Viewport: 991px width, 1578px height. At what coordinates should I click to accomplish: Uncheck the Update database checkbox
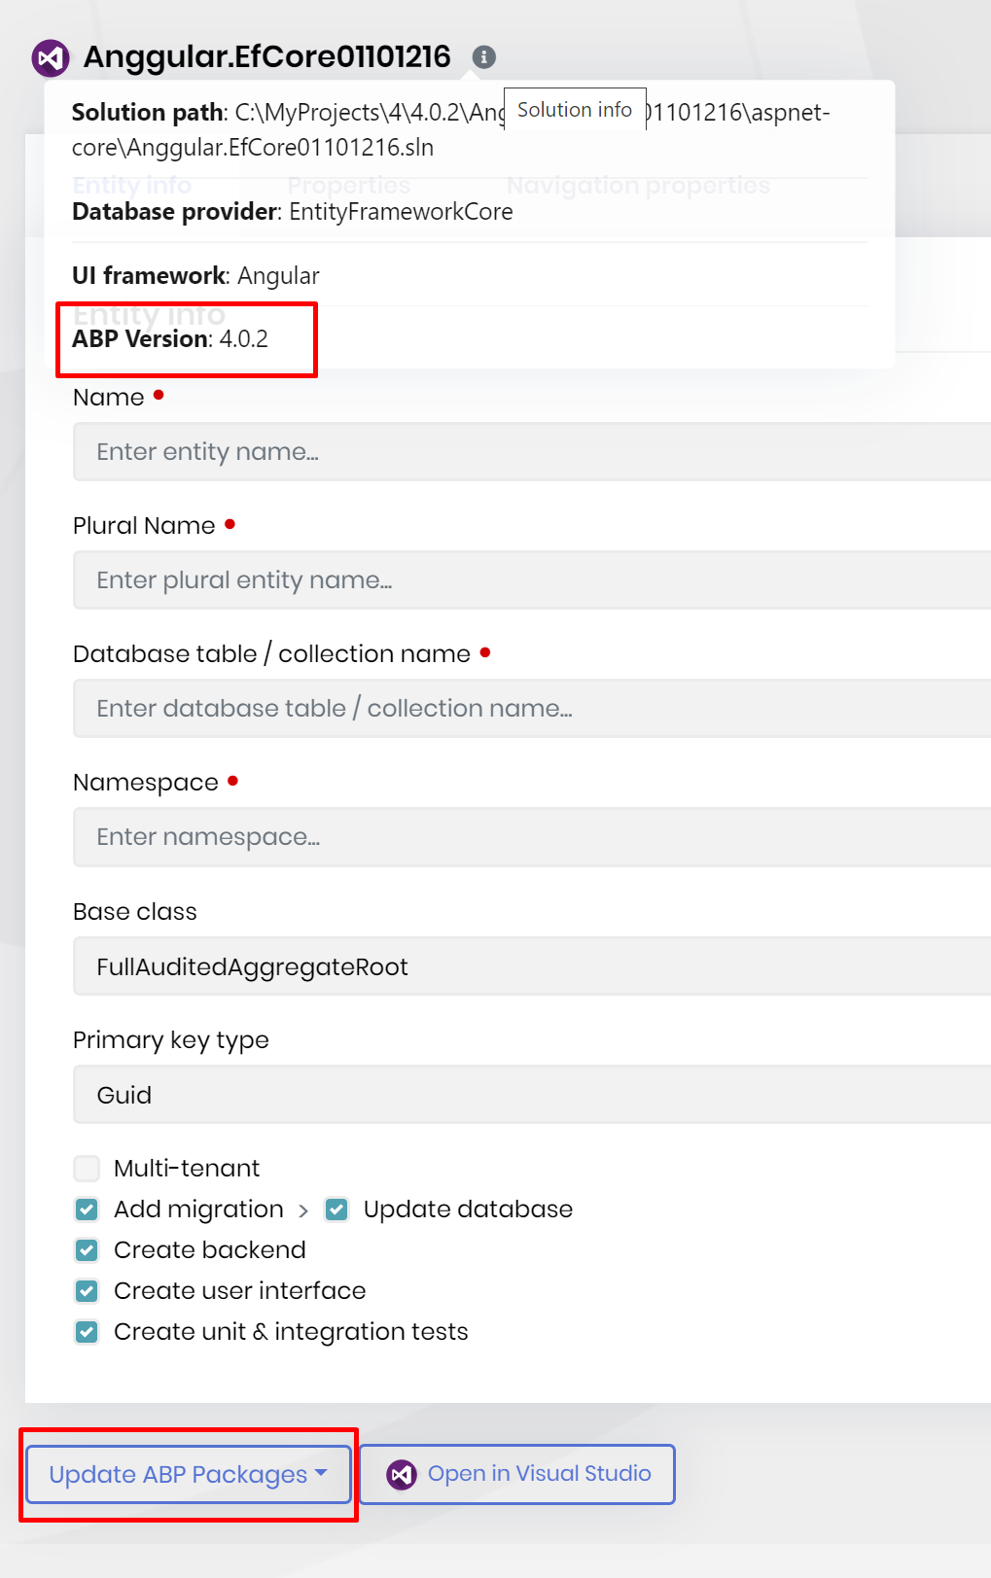[x=336, y=1210]
